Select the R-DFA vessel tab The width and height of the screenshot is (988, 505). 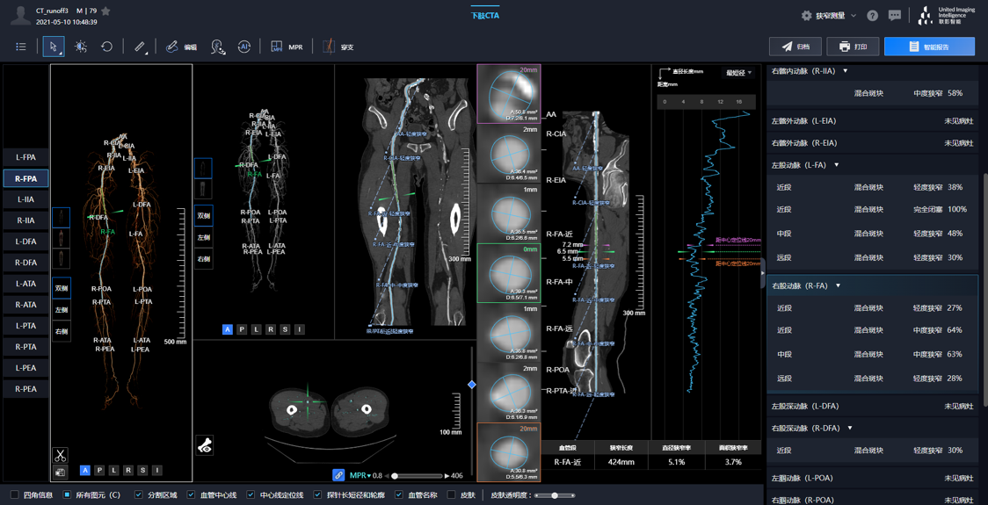pyautogui.click(x=25, y=263)
